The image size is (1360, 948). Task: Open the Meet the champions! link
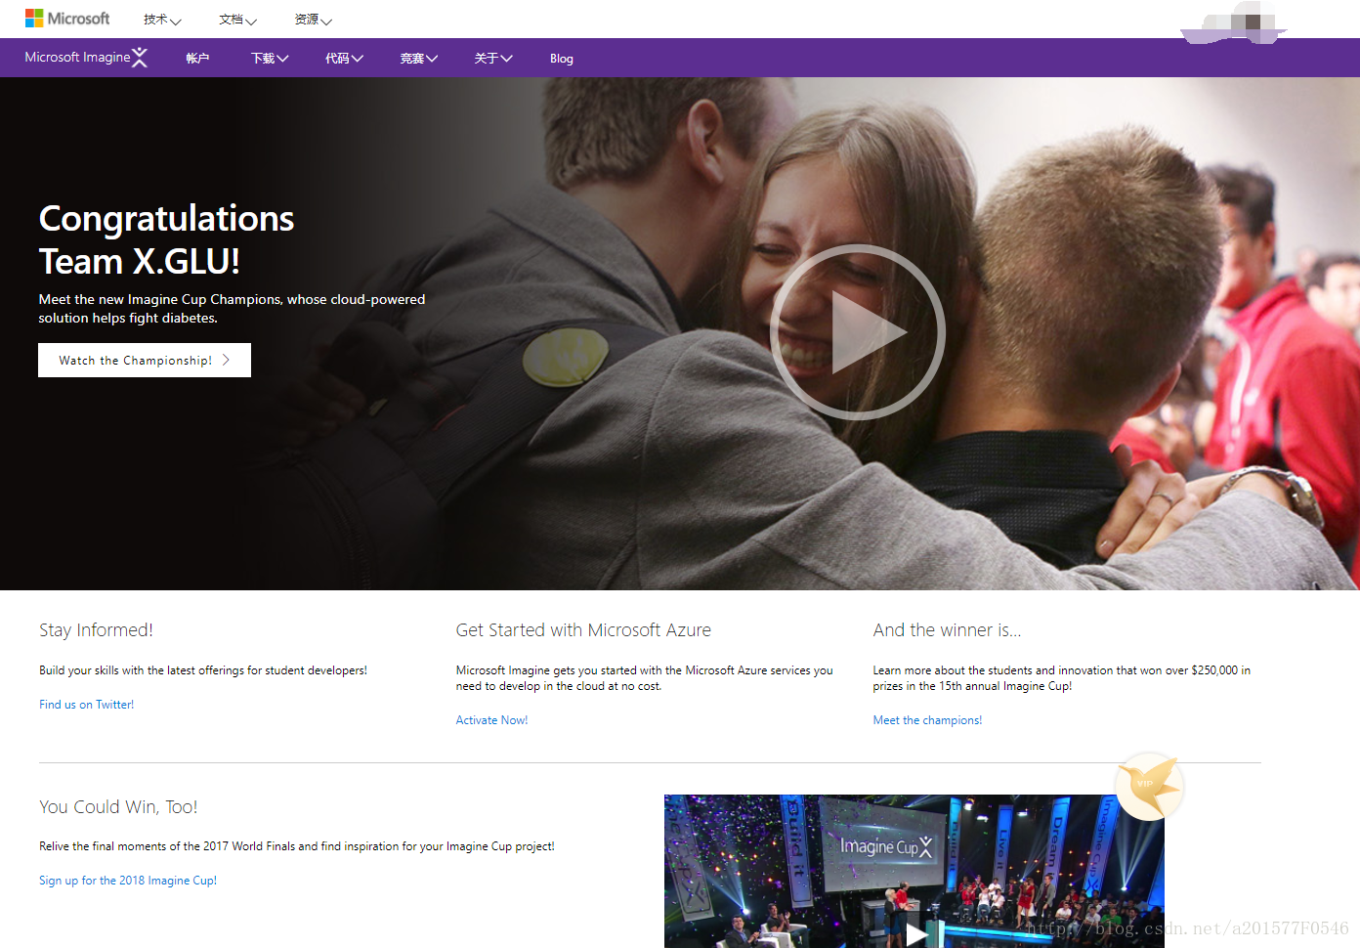click(x=927, y=720)
